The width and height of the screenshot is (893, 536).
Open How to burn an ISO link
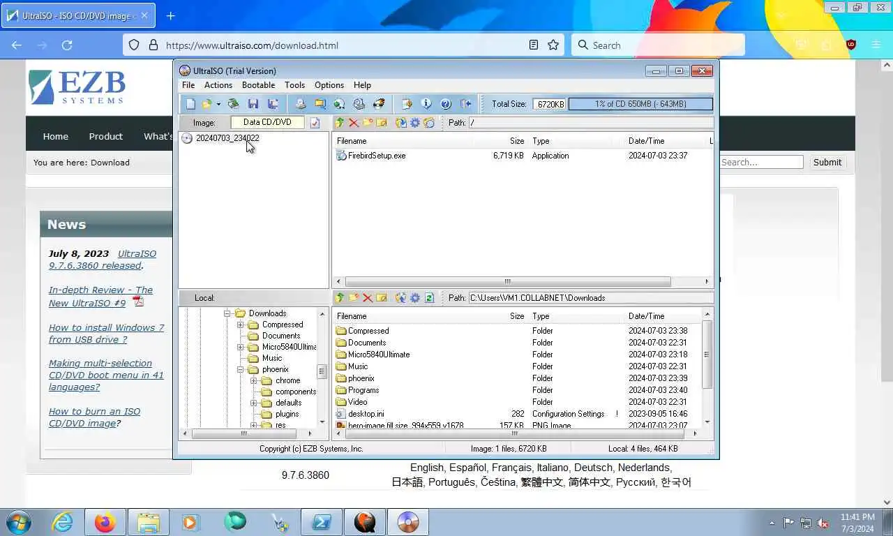click(94, 417)
